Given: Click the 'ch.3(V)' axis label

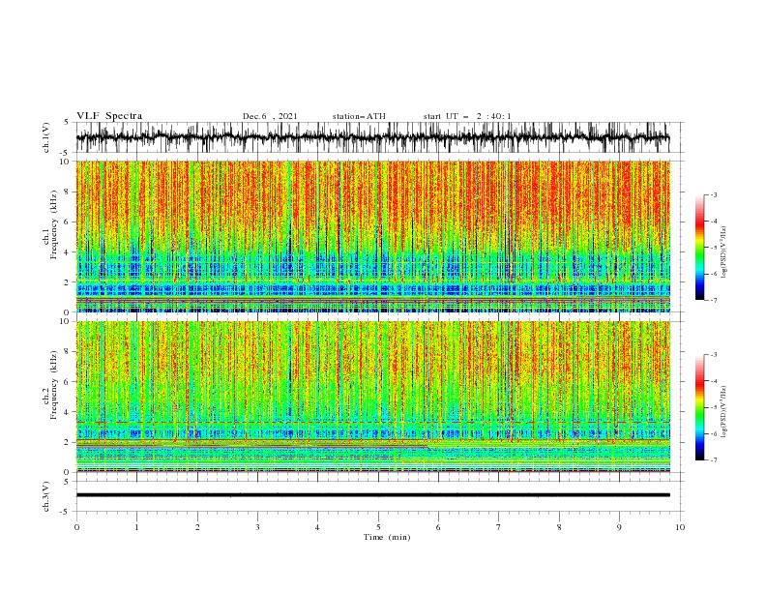Looking at the screenshot, I should pos(45,496).
